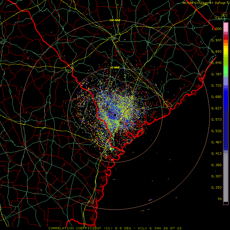Viewport: 230px width, 230px height.
Task: Click the 0.5 DEG elevation text
Action: (x=123, y=228)
